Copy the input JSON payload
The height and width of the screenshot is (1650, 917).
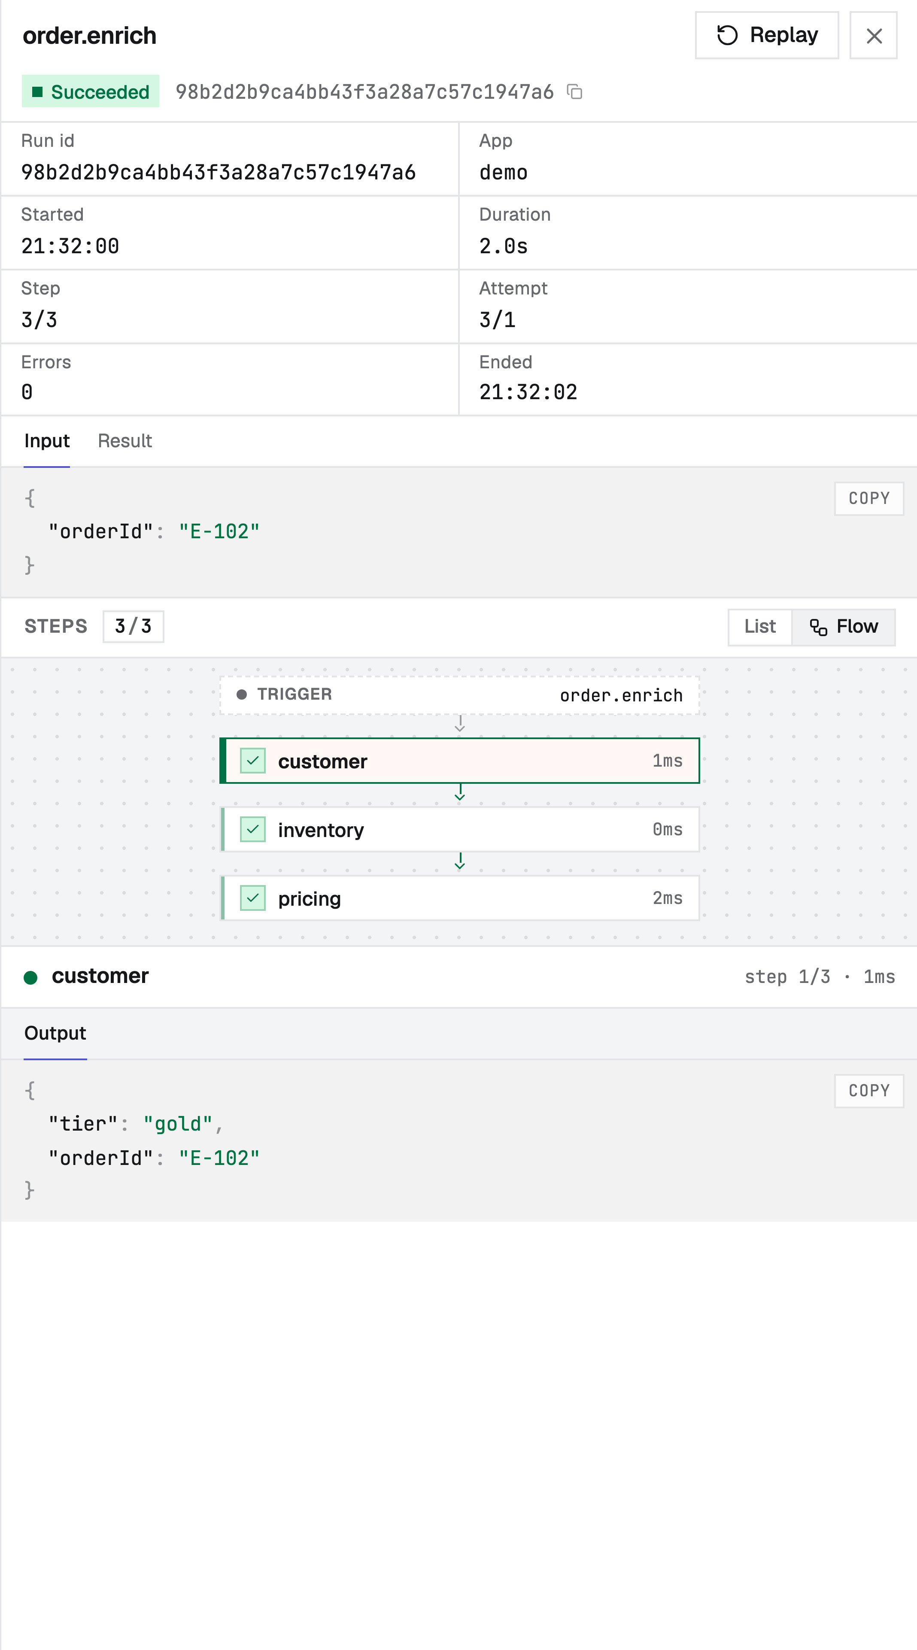[869, 498]
